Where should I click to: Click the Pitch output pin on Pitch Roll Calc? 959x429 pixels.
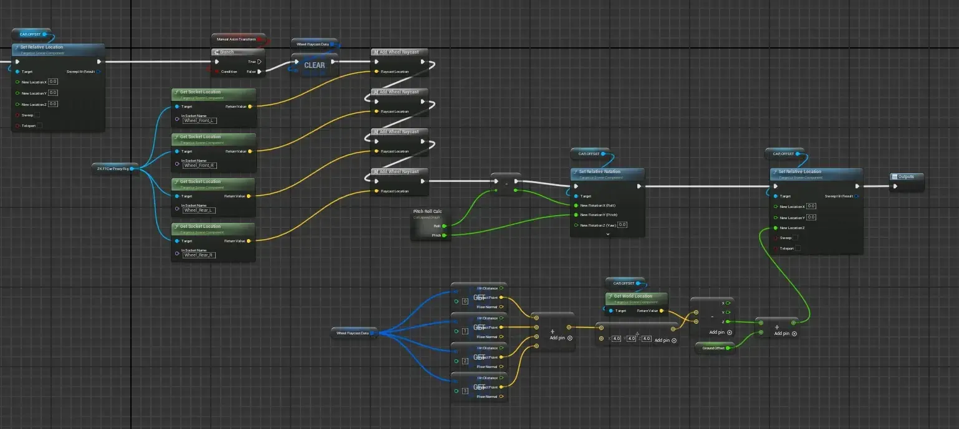pyautogui.click(x=444, y=235)
